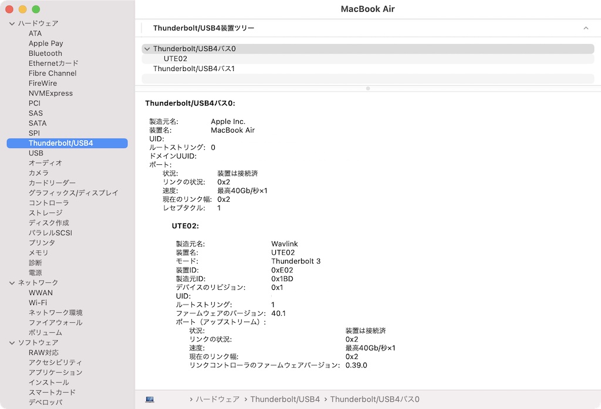Click the Apple Inc. manufacturer value
601x409 pixels.
point(228,121)
